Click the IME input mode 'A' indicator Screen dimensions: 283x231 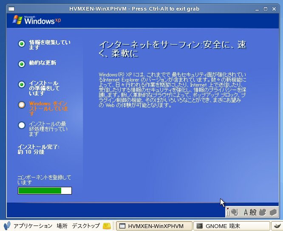[246, 211]
